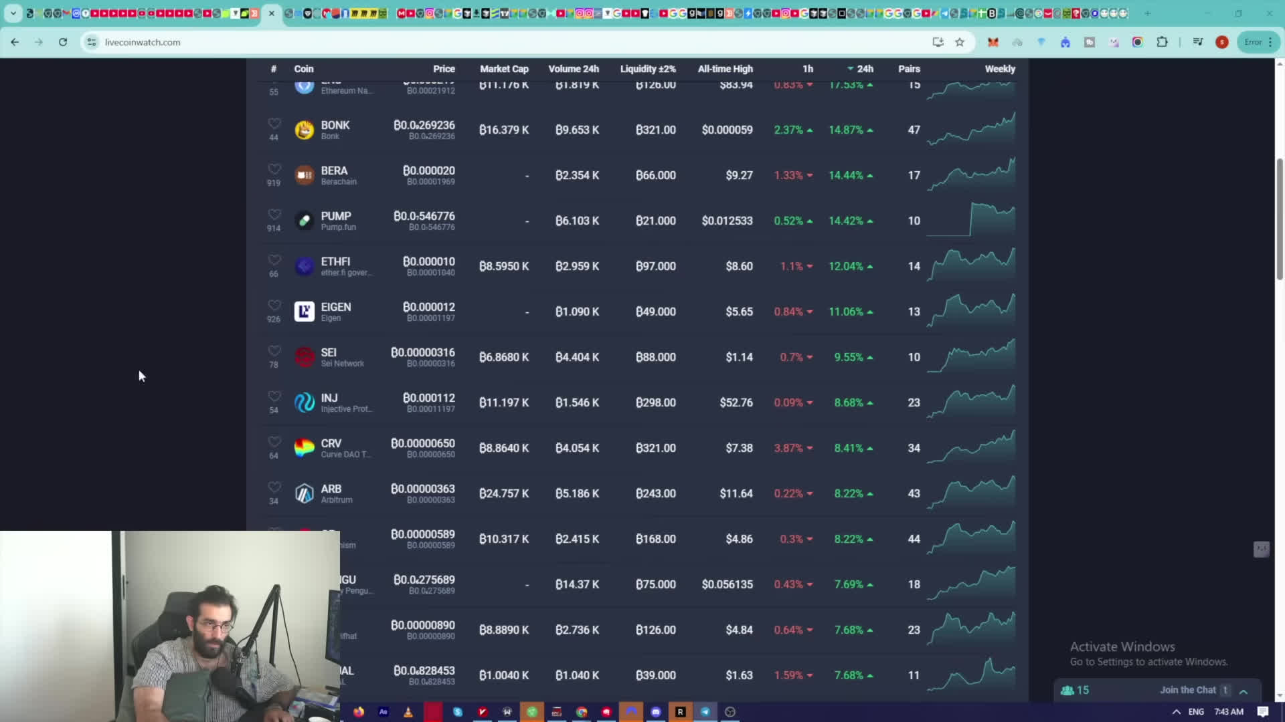
Task: Toggle CRV favorite heart
Action: click(x=274, y=442)
